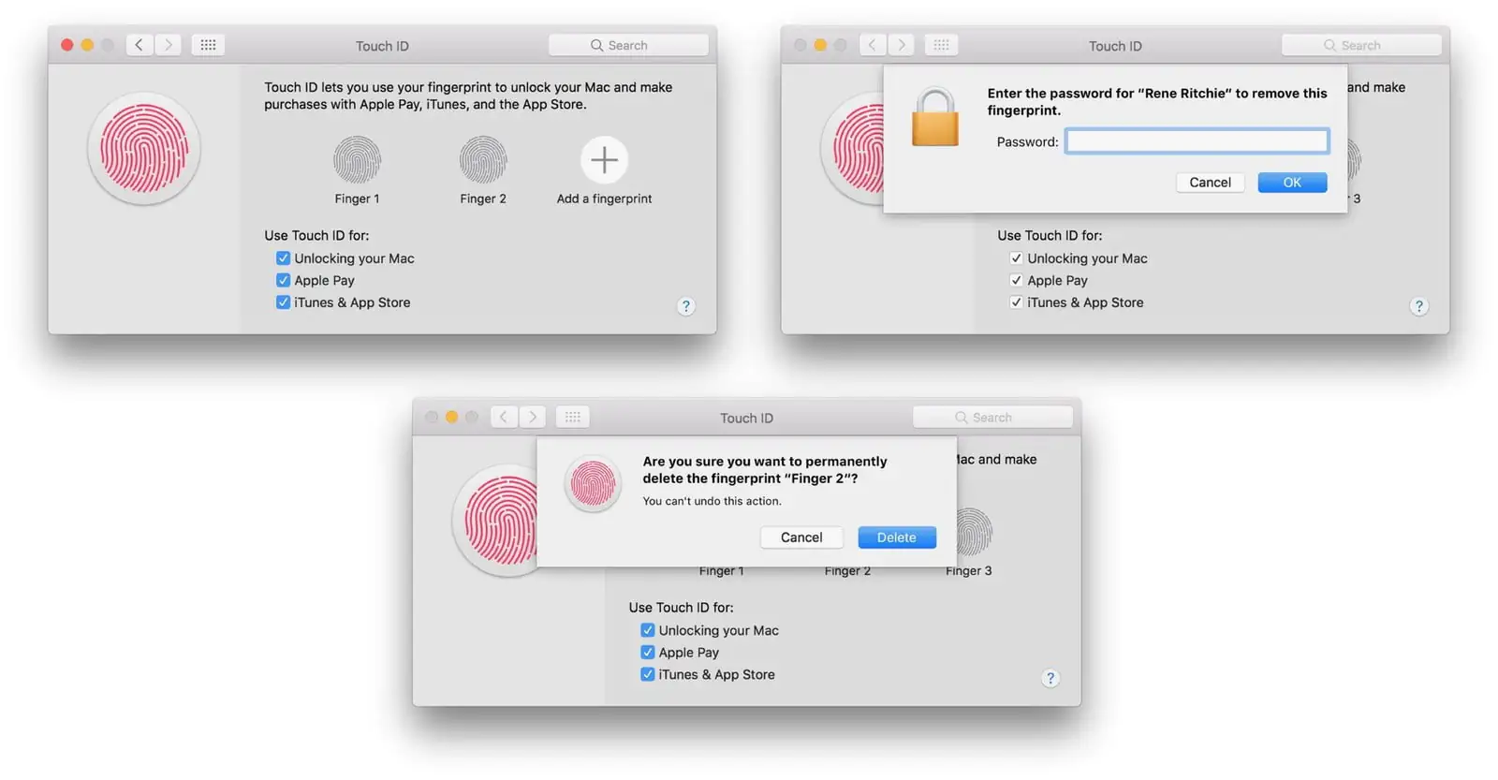Click the Finger 1 fingerprint icon in the Add-a-fingerprint window
The image size is (1498, 780).
[x=357, y=160]
